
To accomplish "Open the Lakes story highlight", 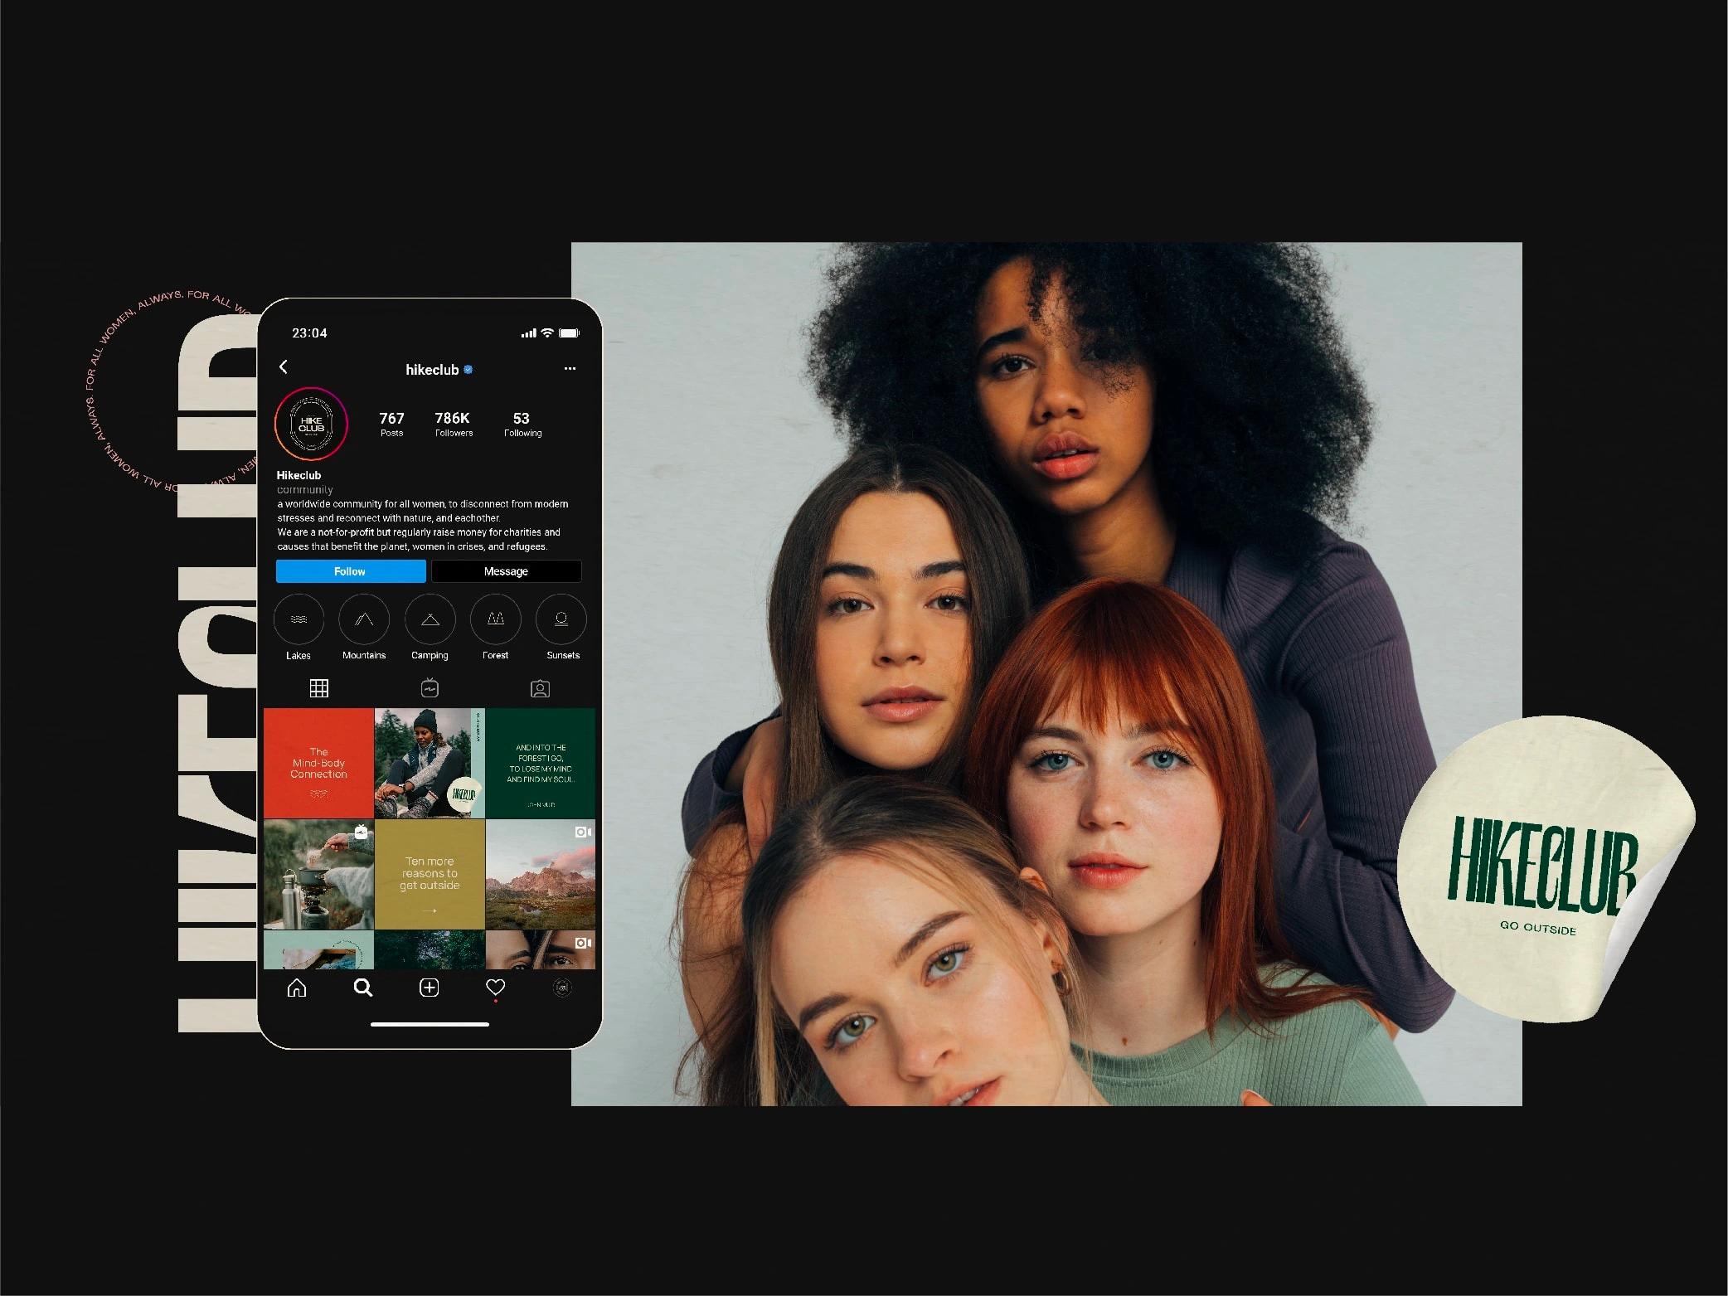I will (x=299, y=619).
